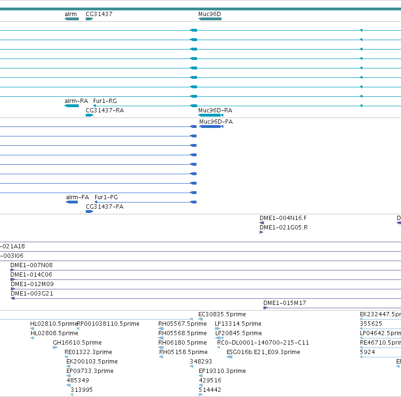Screen dimensions: 401x397
Task: Open the ESG016b.E21_E09.3prime EST label
Action: (263, 353)
